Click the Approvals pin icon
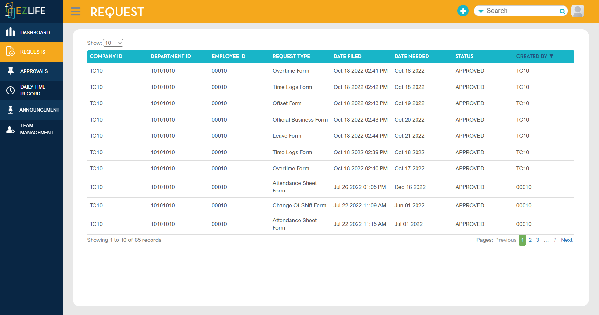 pyautogui.click(x=10, y=71)
